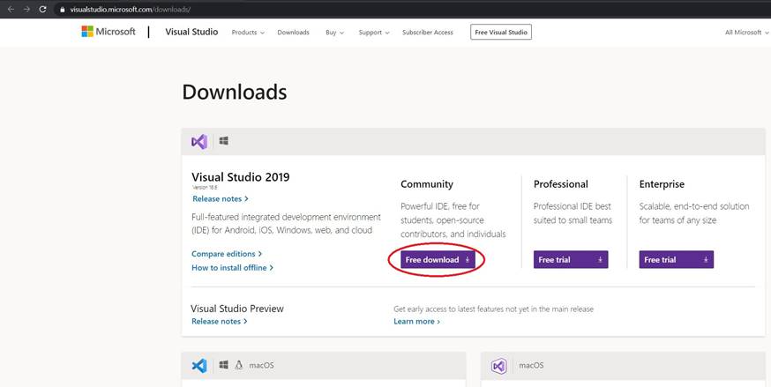This screenshot has height=387, width=771.
Task: Click the blue VS Code icon in the lower left card
Action: (x=199, y=365)
